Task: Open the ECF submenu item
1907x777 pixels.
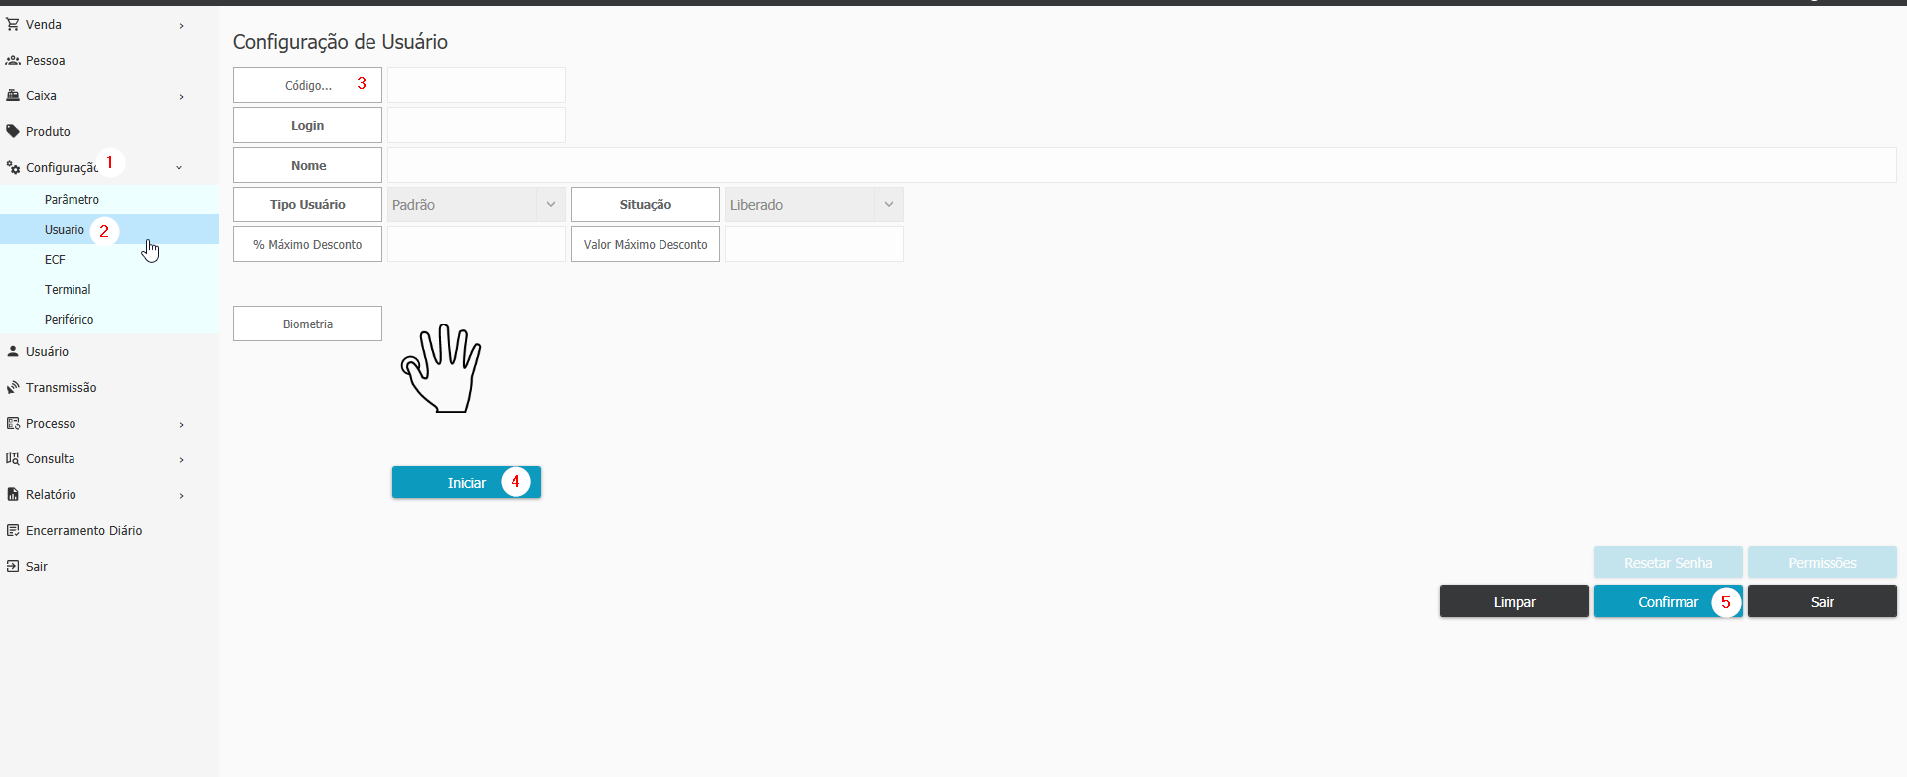Action: point(109,259)
